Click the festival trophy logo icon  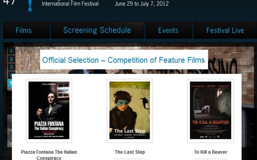click(x=30, y=5)
